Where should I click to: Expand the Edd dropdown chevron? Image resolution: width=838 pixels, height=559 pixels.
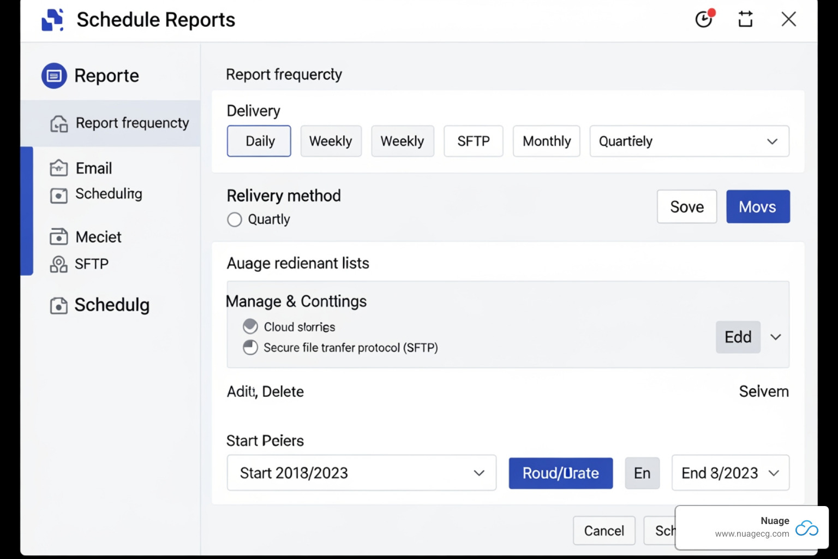coord(775,337)
